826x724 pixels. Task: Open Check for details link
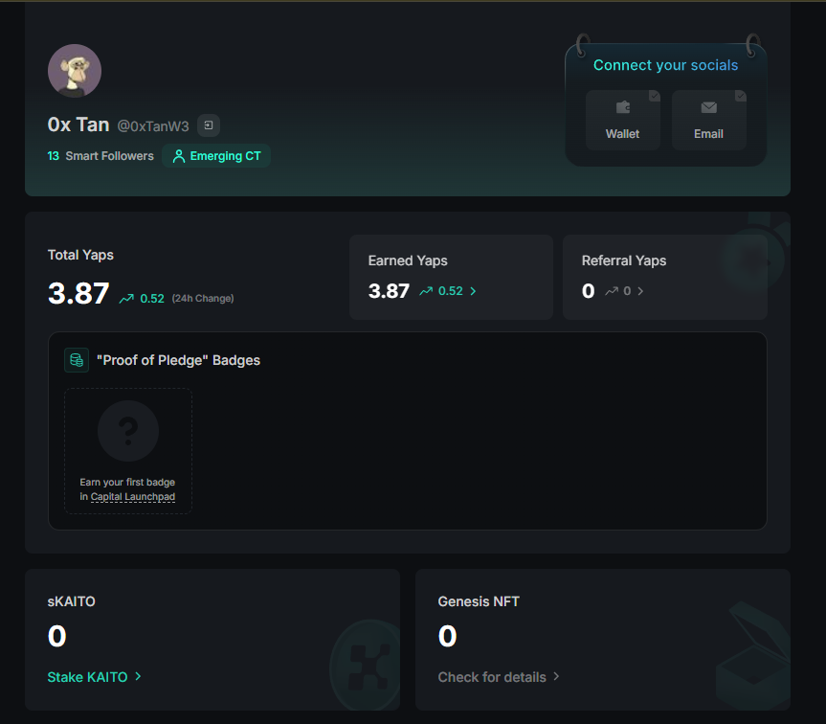[492, 677]
